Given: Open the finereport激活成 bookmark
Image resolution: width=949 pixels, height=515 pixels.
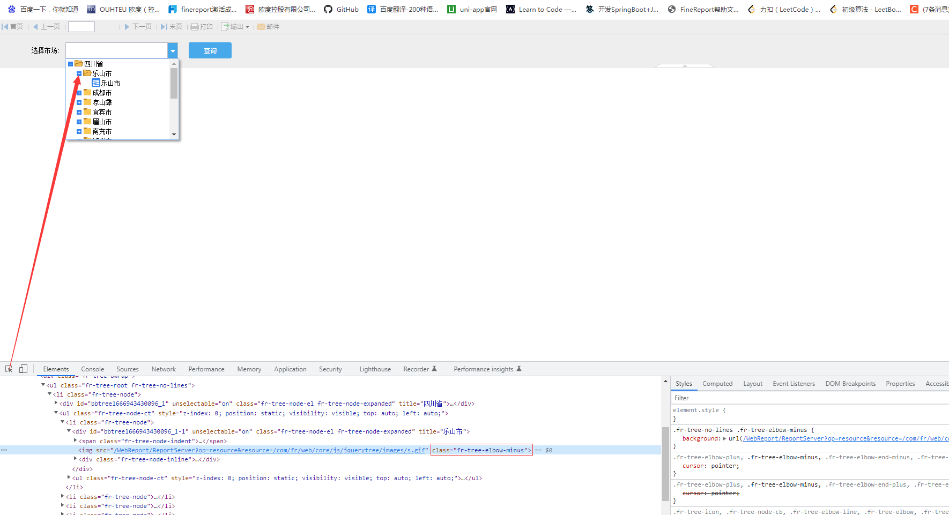Looking at the screenshot, I should click(202, 9).
